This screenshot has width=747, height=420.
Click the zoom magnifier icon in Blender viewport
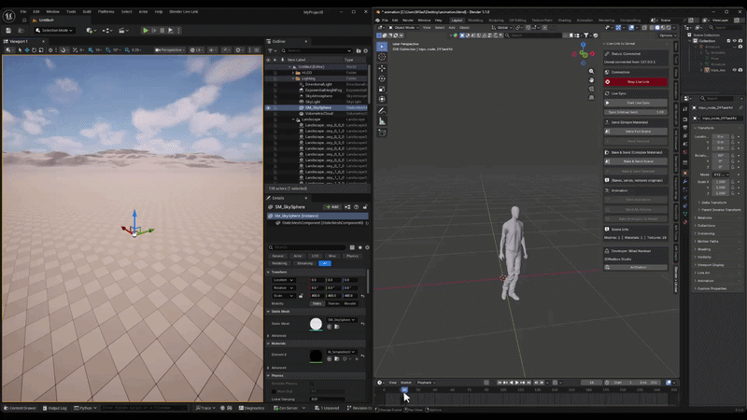(591, 72)
